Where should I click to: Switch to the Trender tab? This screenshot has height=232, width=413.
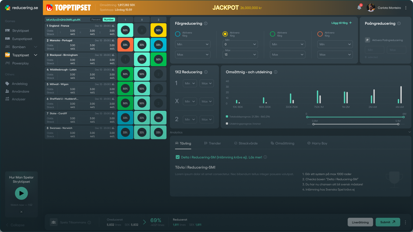212,143
